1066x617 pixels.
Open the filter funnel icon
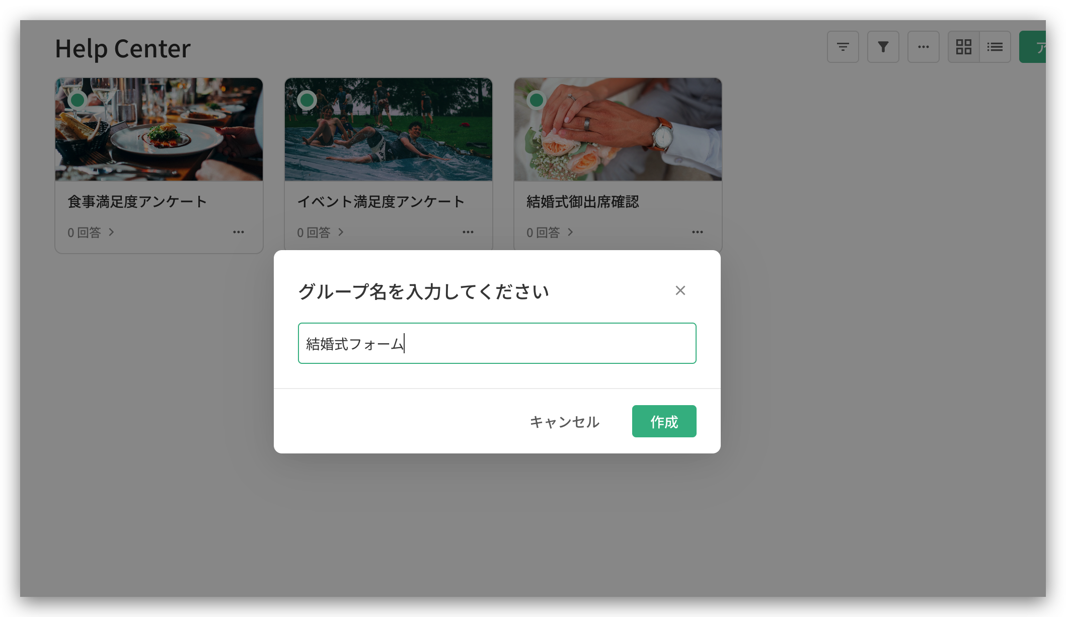coord(883,47)
